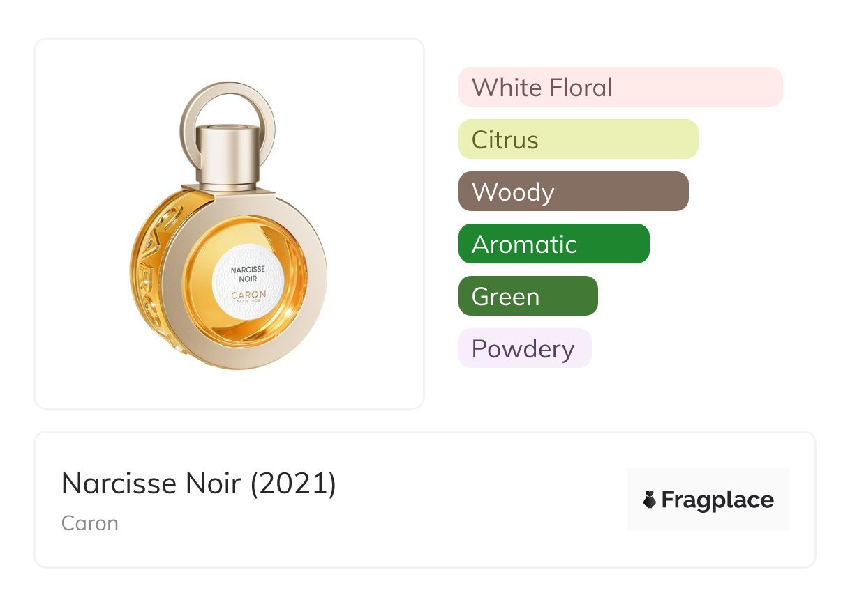Click the Fragplace bottle logo icon
Viewport: 850px width, 602px height.
click(x=650, y=500)
